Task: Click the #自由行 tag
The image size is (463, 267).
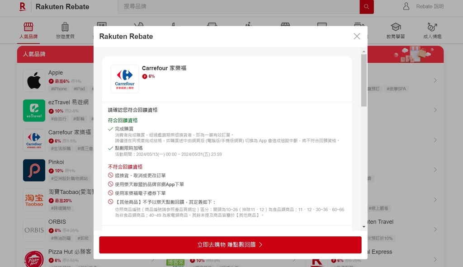Action: [x=58, y=119]
